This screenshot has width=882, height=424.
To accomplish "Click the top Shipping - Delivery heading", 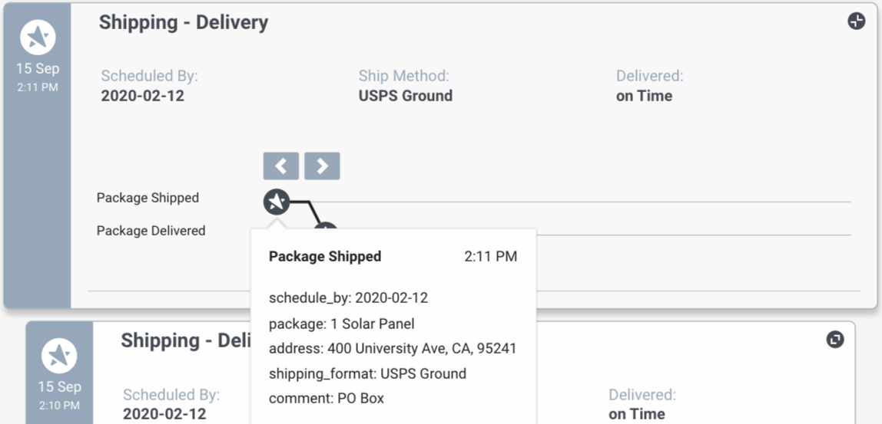I will click(x=184, y=22).
